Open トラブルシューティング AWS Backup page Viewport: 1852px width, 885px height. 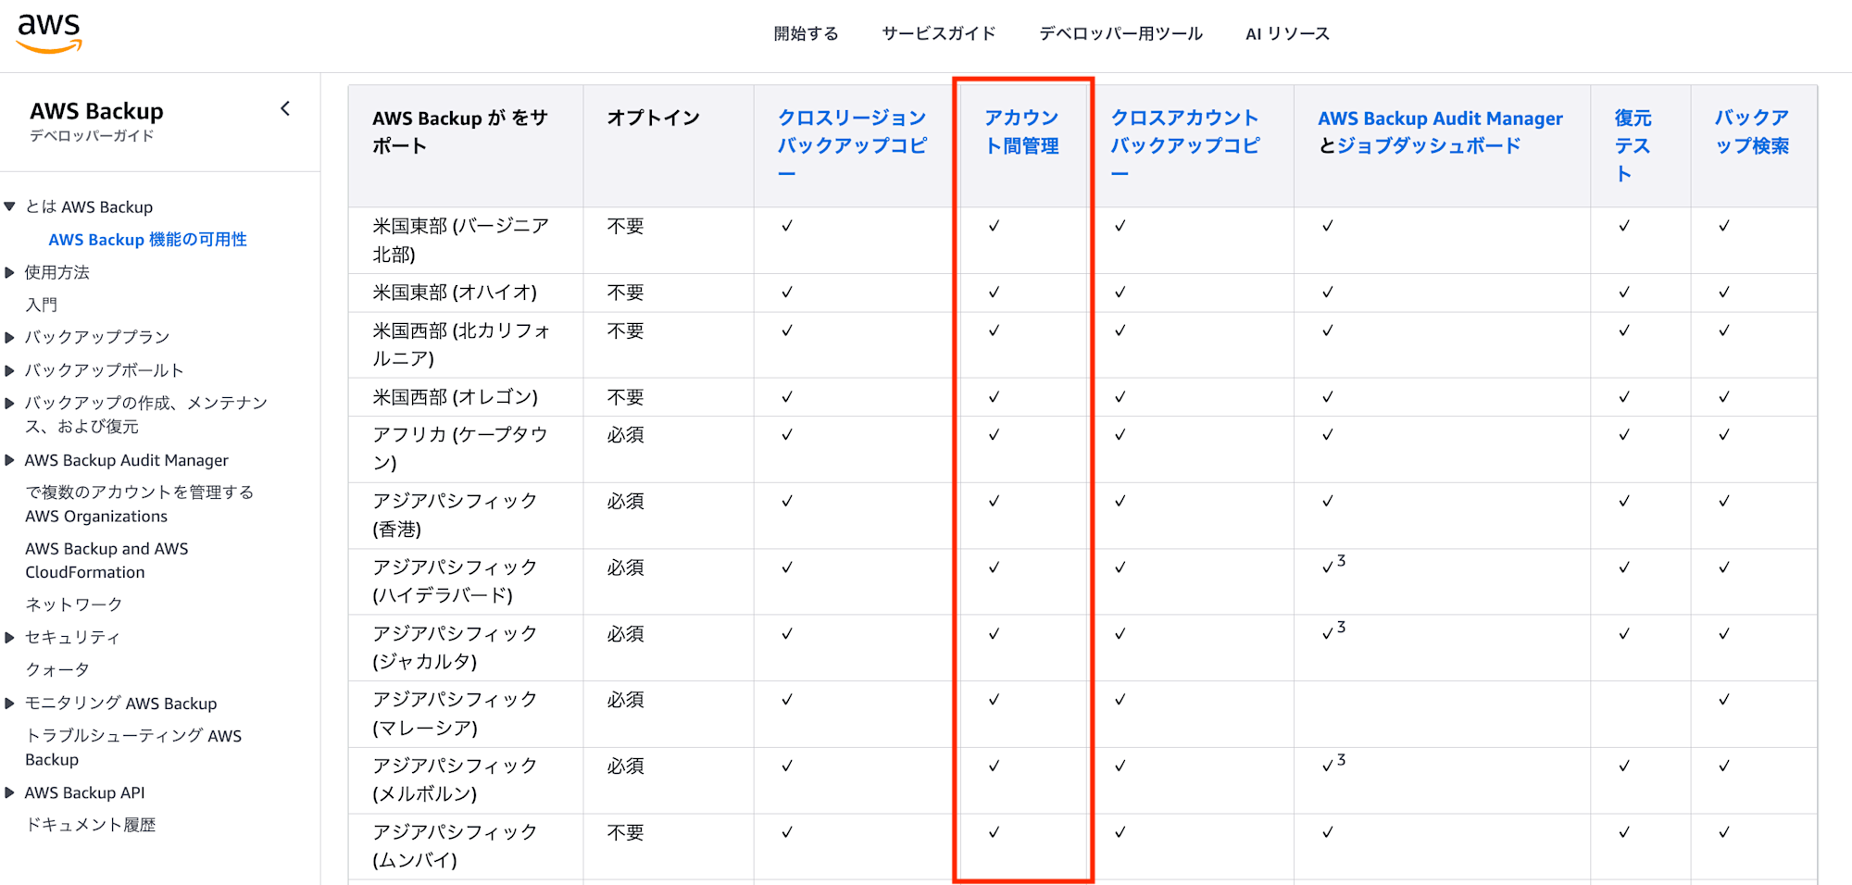click(x=133, y=747)
